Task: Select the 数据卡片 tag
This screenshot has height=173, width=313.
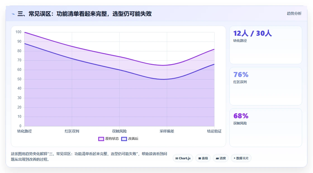Action: [241, 158]
